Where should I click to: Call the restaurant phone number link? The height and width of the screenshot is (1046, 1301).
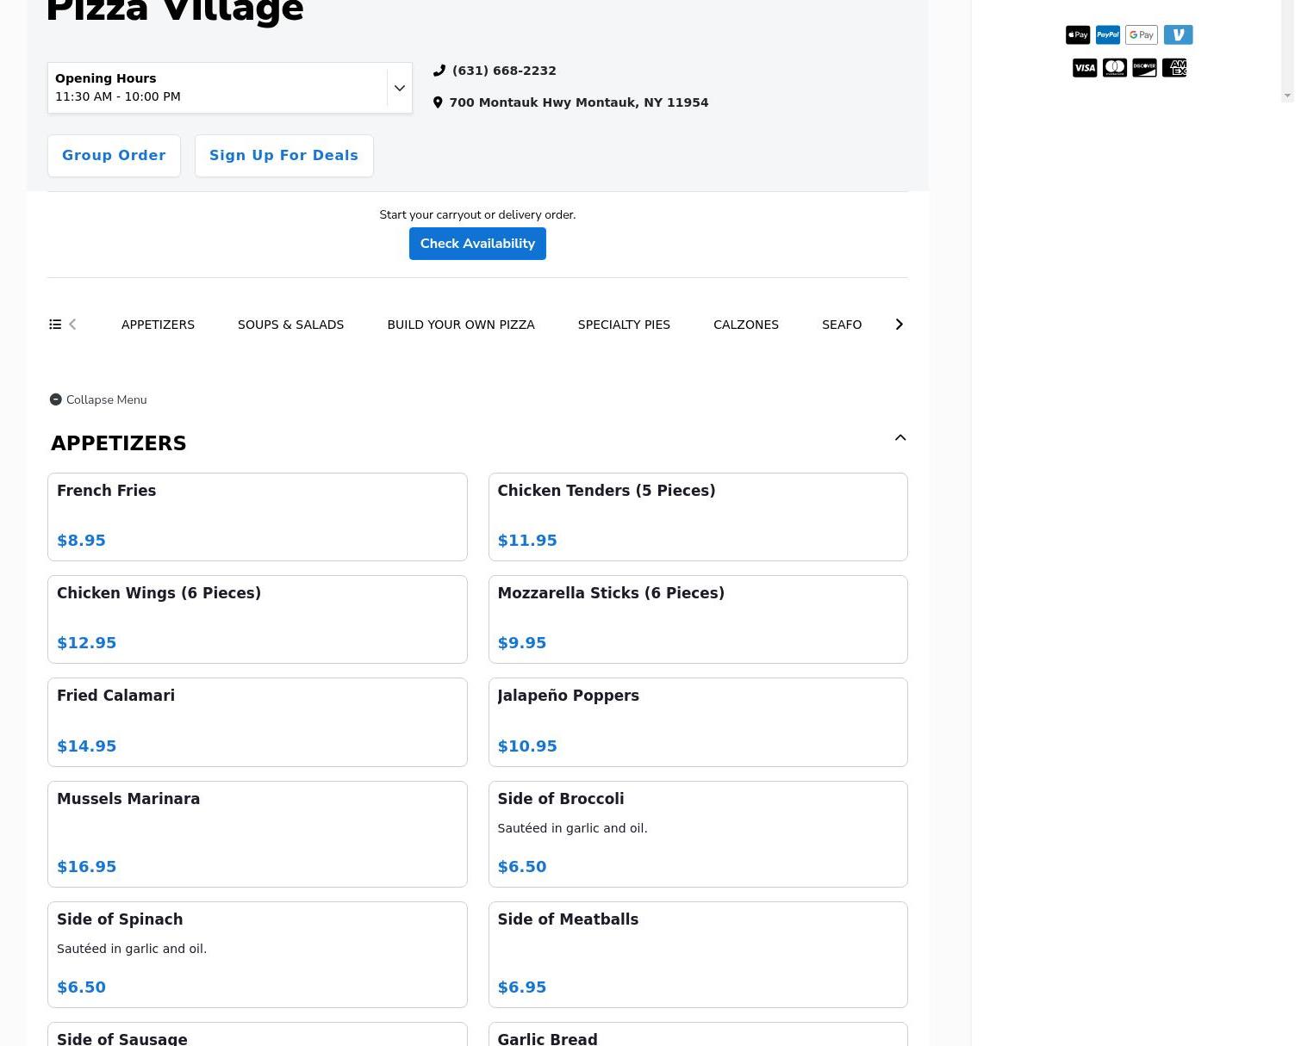click(503, 71)
